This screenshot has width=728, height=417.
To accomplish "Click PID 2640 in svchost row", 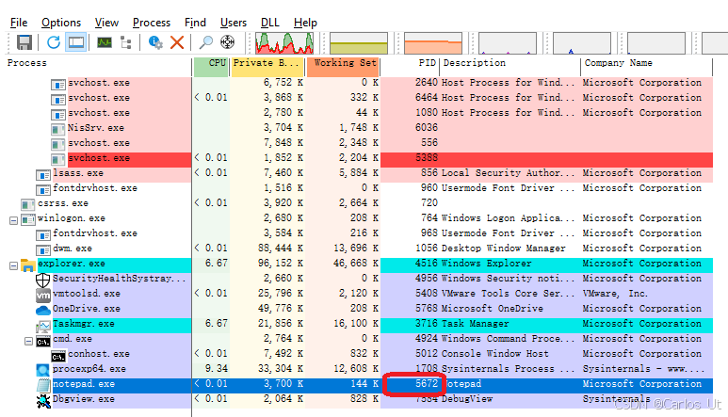I will 427,83.
